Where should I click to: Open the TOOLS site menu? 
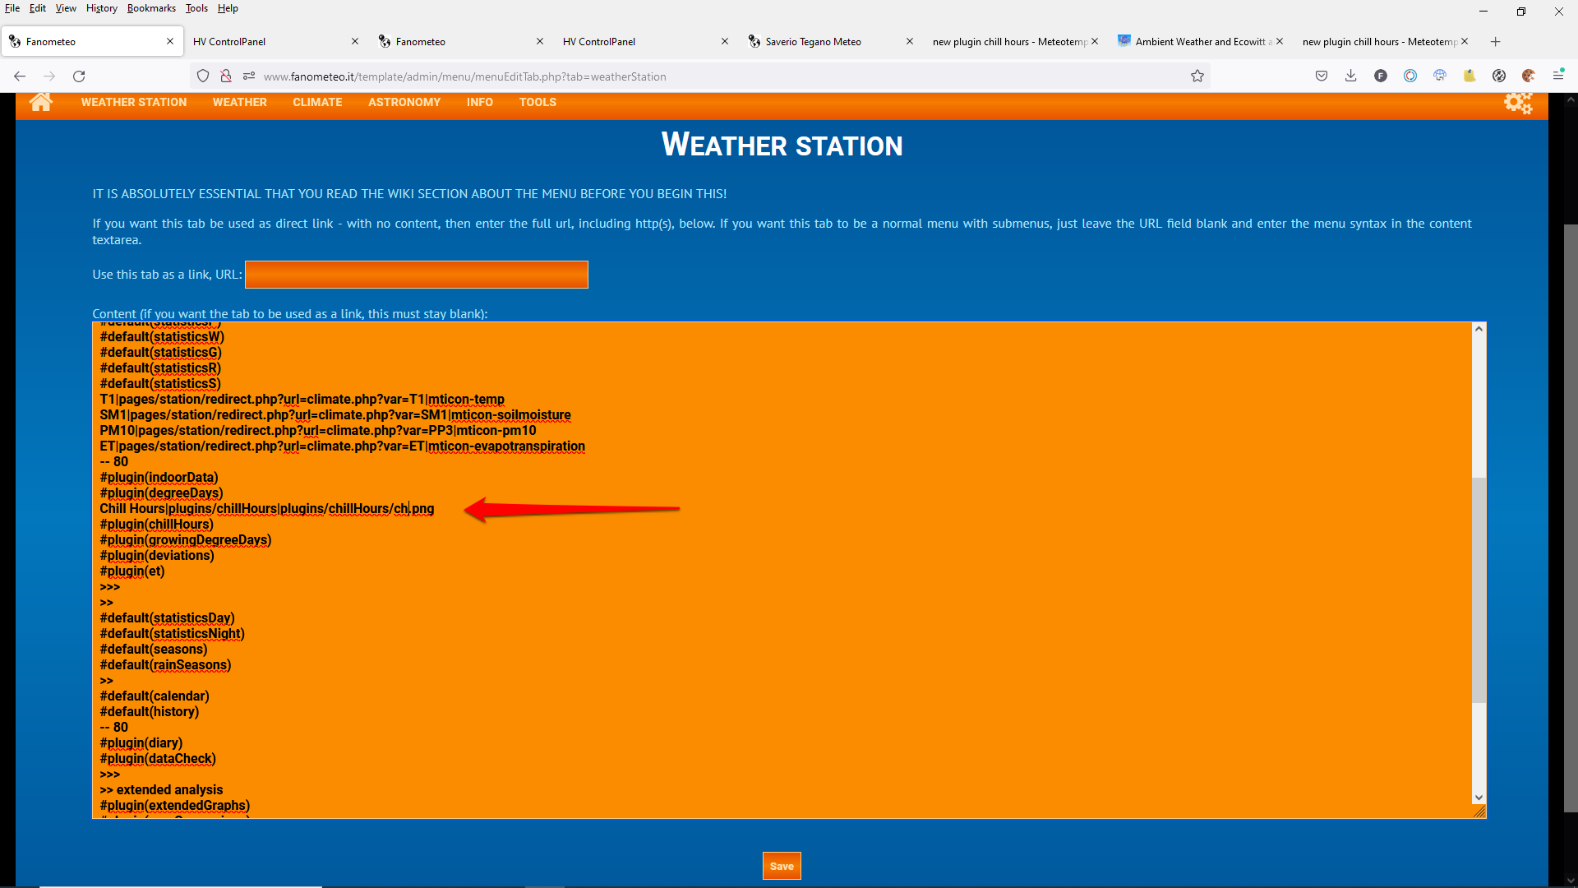coord(538,102)
